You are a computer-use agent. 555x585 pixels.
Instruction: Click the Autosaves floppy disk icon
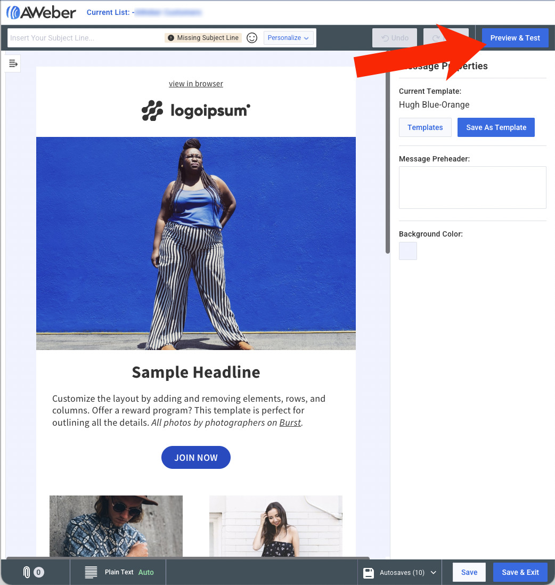point(369,572)
